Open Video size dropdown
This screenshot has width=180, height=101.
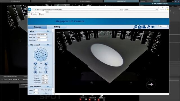tap(42, 37)
